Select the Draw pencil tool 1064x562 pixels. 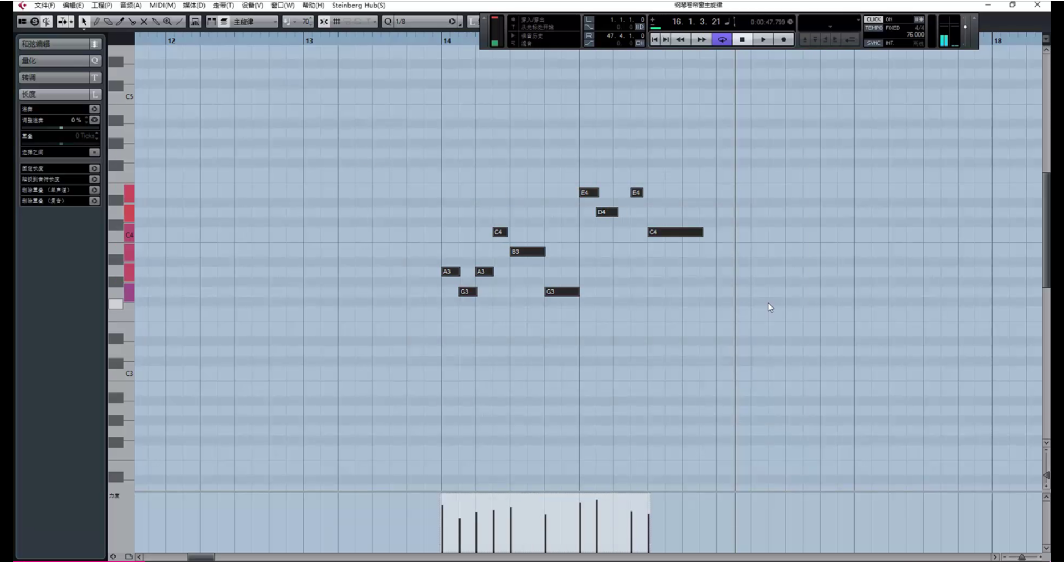point(96,22)
